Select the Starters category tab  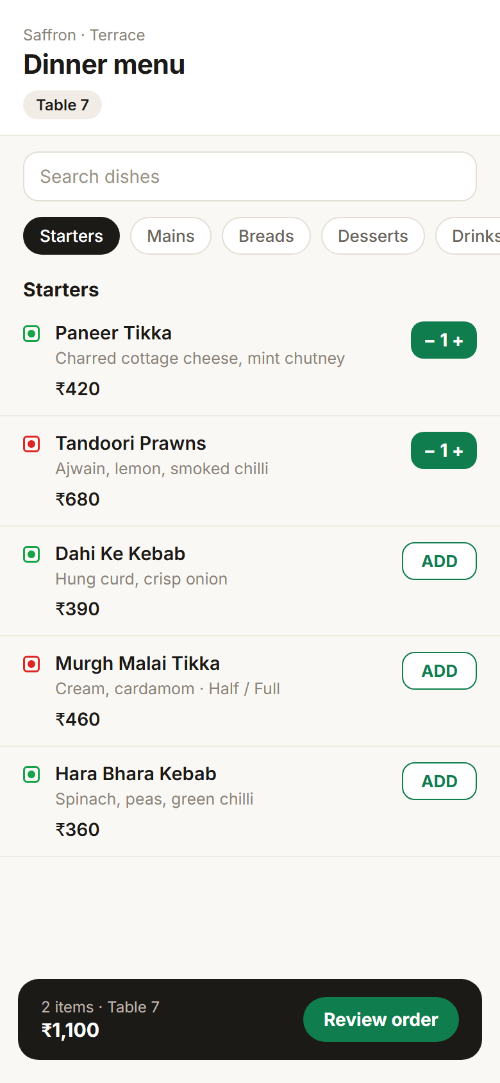(x=71, y=236)
